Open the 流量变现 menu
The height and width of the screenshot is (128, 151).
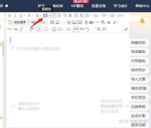(99, 6)
